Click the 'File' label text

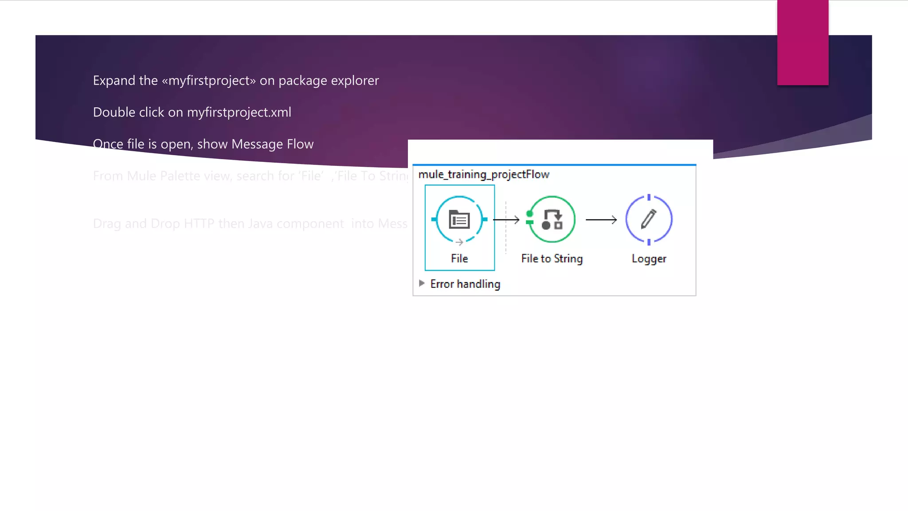click(x=459, y=259)
